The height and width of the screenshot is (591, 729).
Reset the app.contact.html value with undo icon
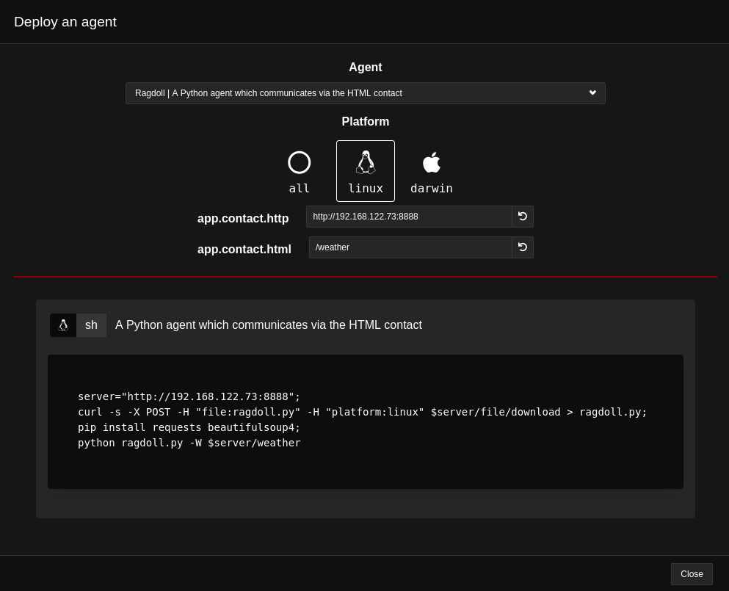[523, 247]
